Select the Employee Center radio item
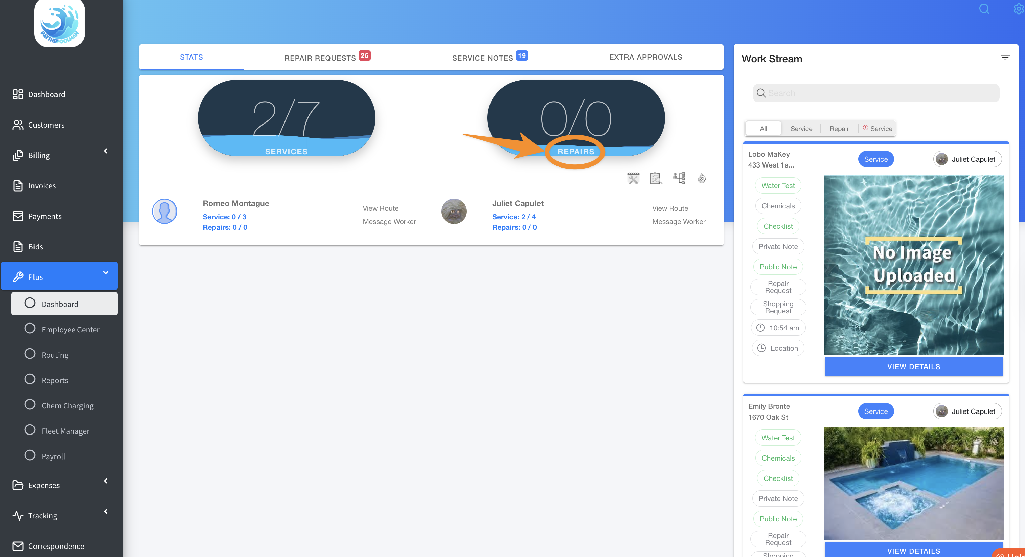This screenshot has height=557, width=1025. (30, 329)
